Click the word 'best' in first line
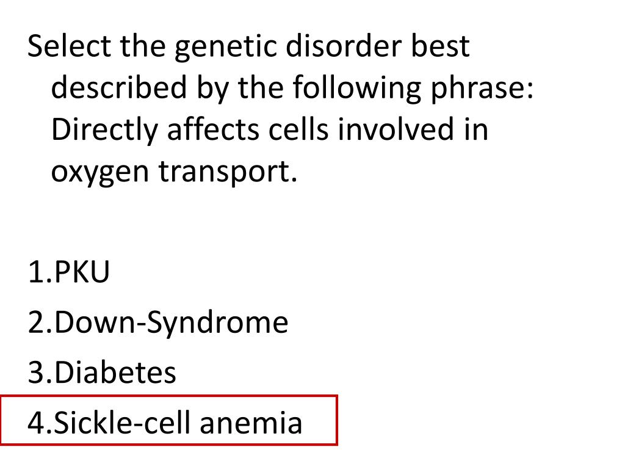The width and height of the screenshot is (625, 469). pyautogui.click(x=440, y=45)
